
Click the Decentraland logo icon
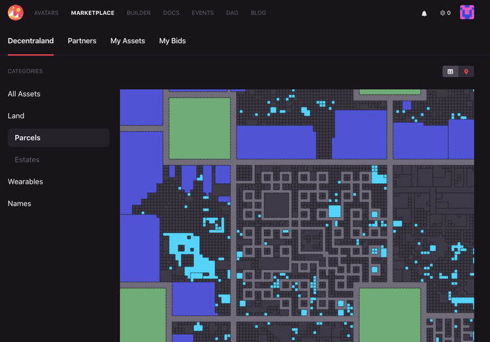click(16, 13)
